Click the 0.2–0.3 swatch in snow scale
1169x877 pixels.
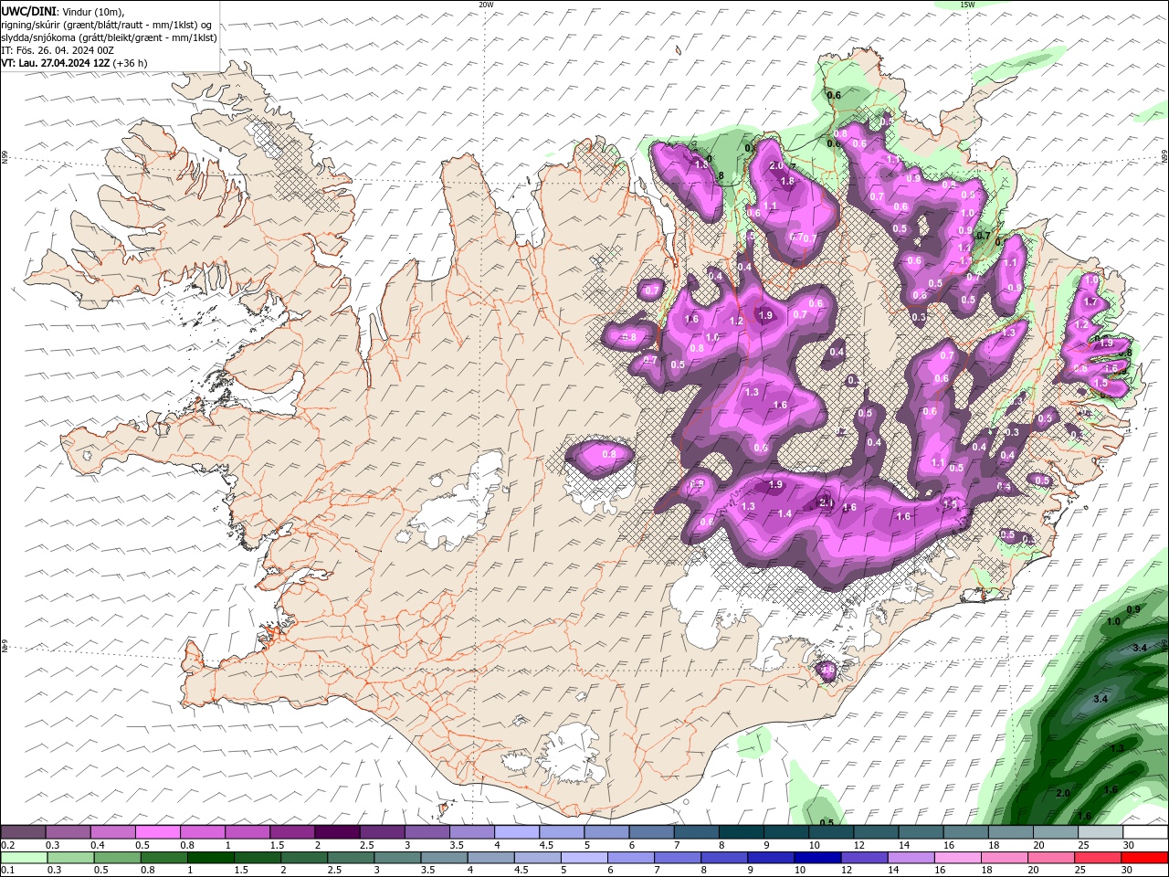[24, 832]
